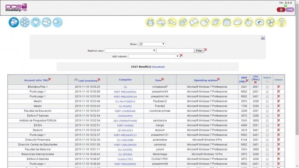Delete the CU computer row
This screenshot has width=299, height=168.
[278, 87]
